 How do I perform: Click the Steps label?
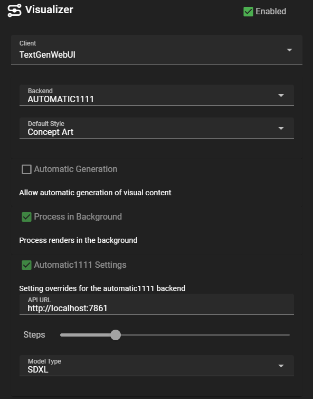click(34, 334)
